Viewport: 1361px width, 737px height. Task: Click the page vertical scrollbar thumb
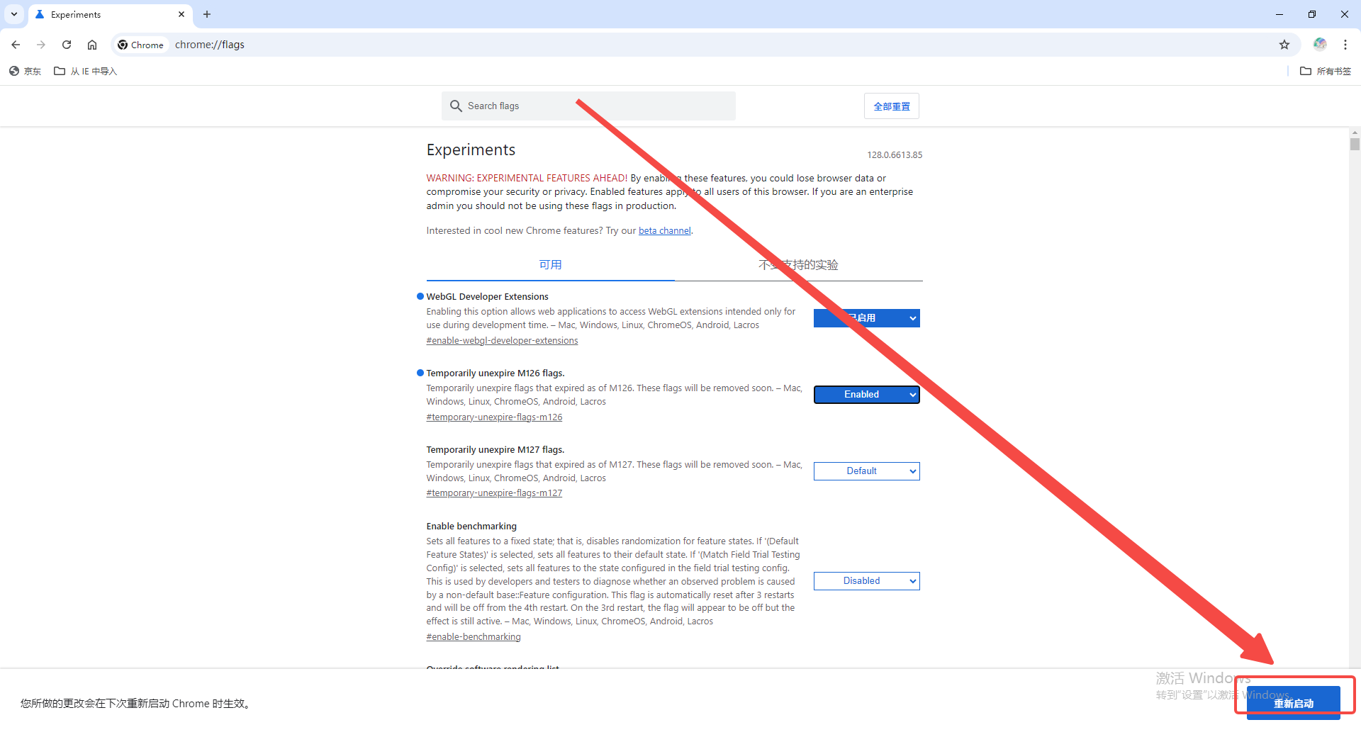pos(1355,144)
